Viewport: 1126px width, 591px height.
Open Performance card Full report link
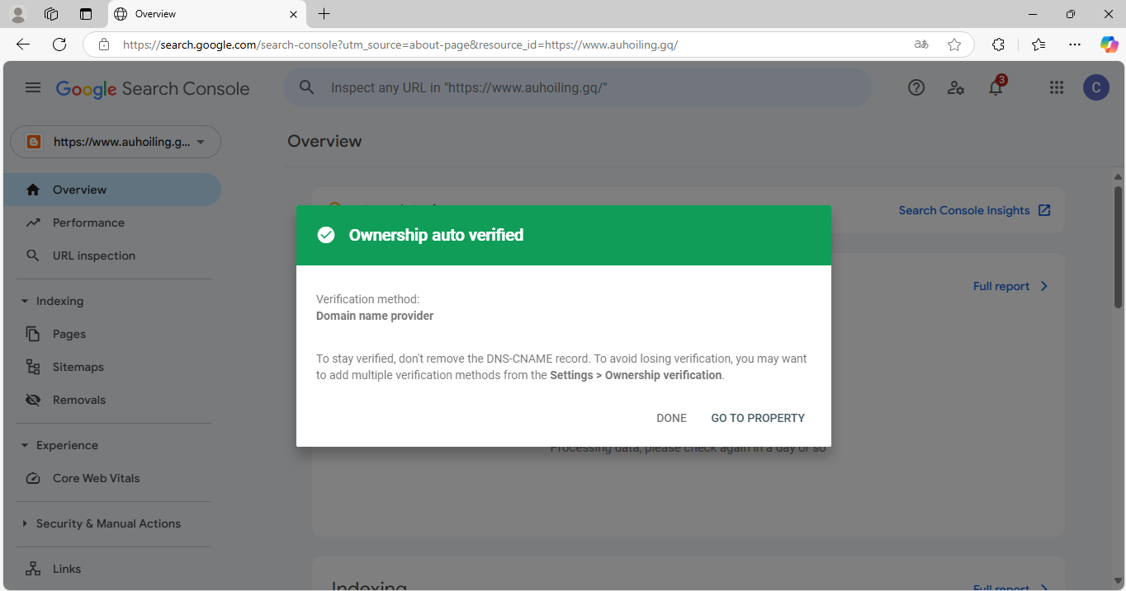[1011, 286]
